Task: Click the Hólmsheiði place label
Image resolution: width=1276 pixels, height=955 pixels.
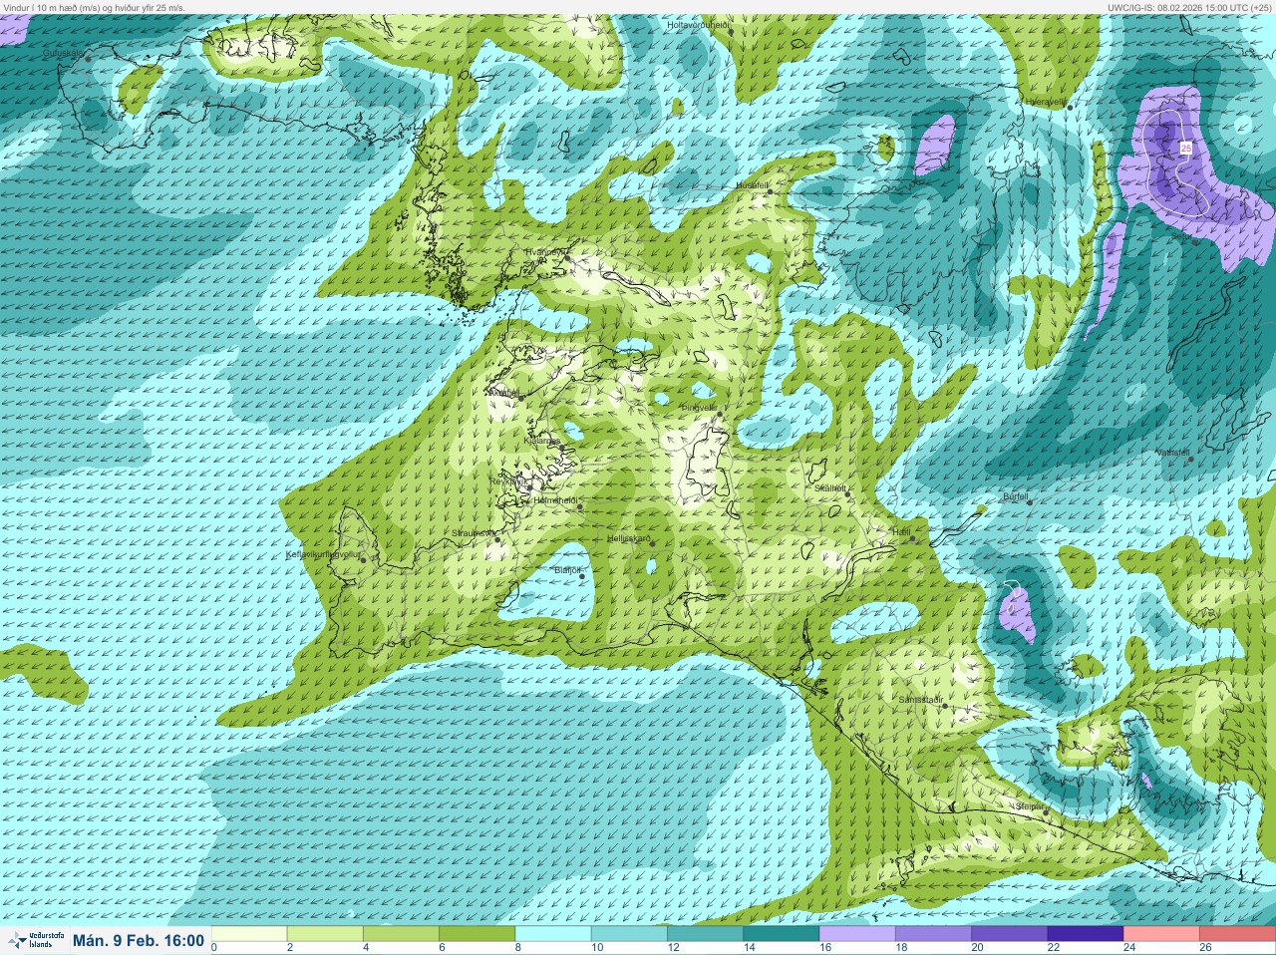Action: point(554,499)
